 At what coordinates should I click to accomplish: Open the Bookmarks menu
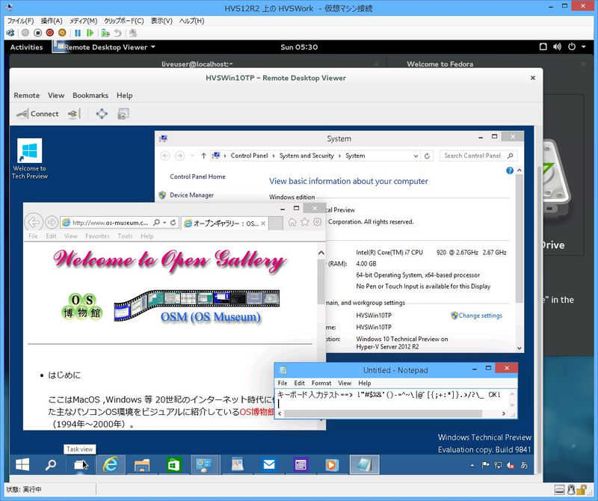click(90, 96)
